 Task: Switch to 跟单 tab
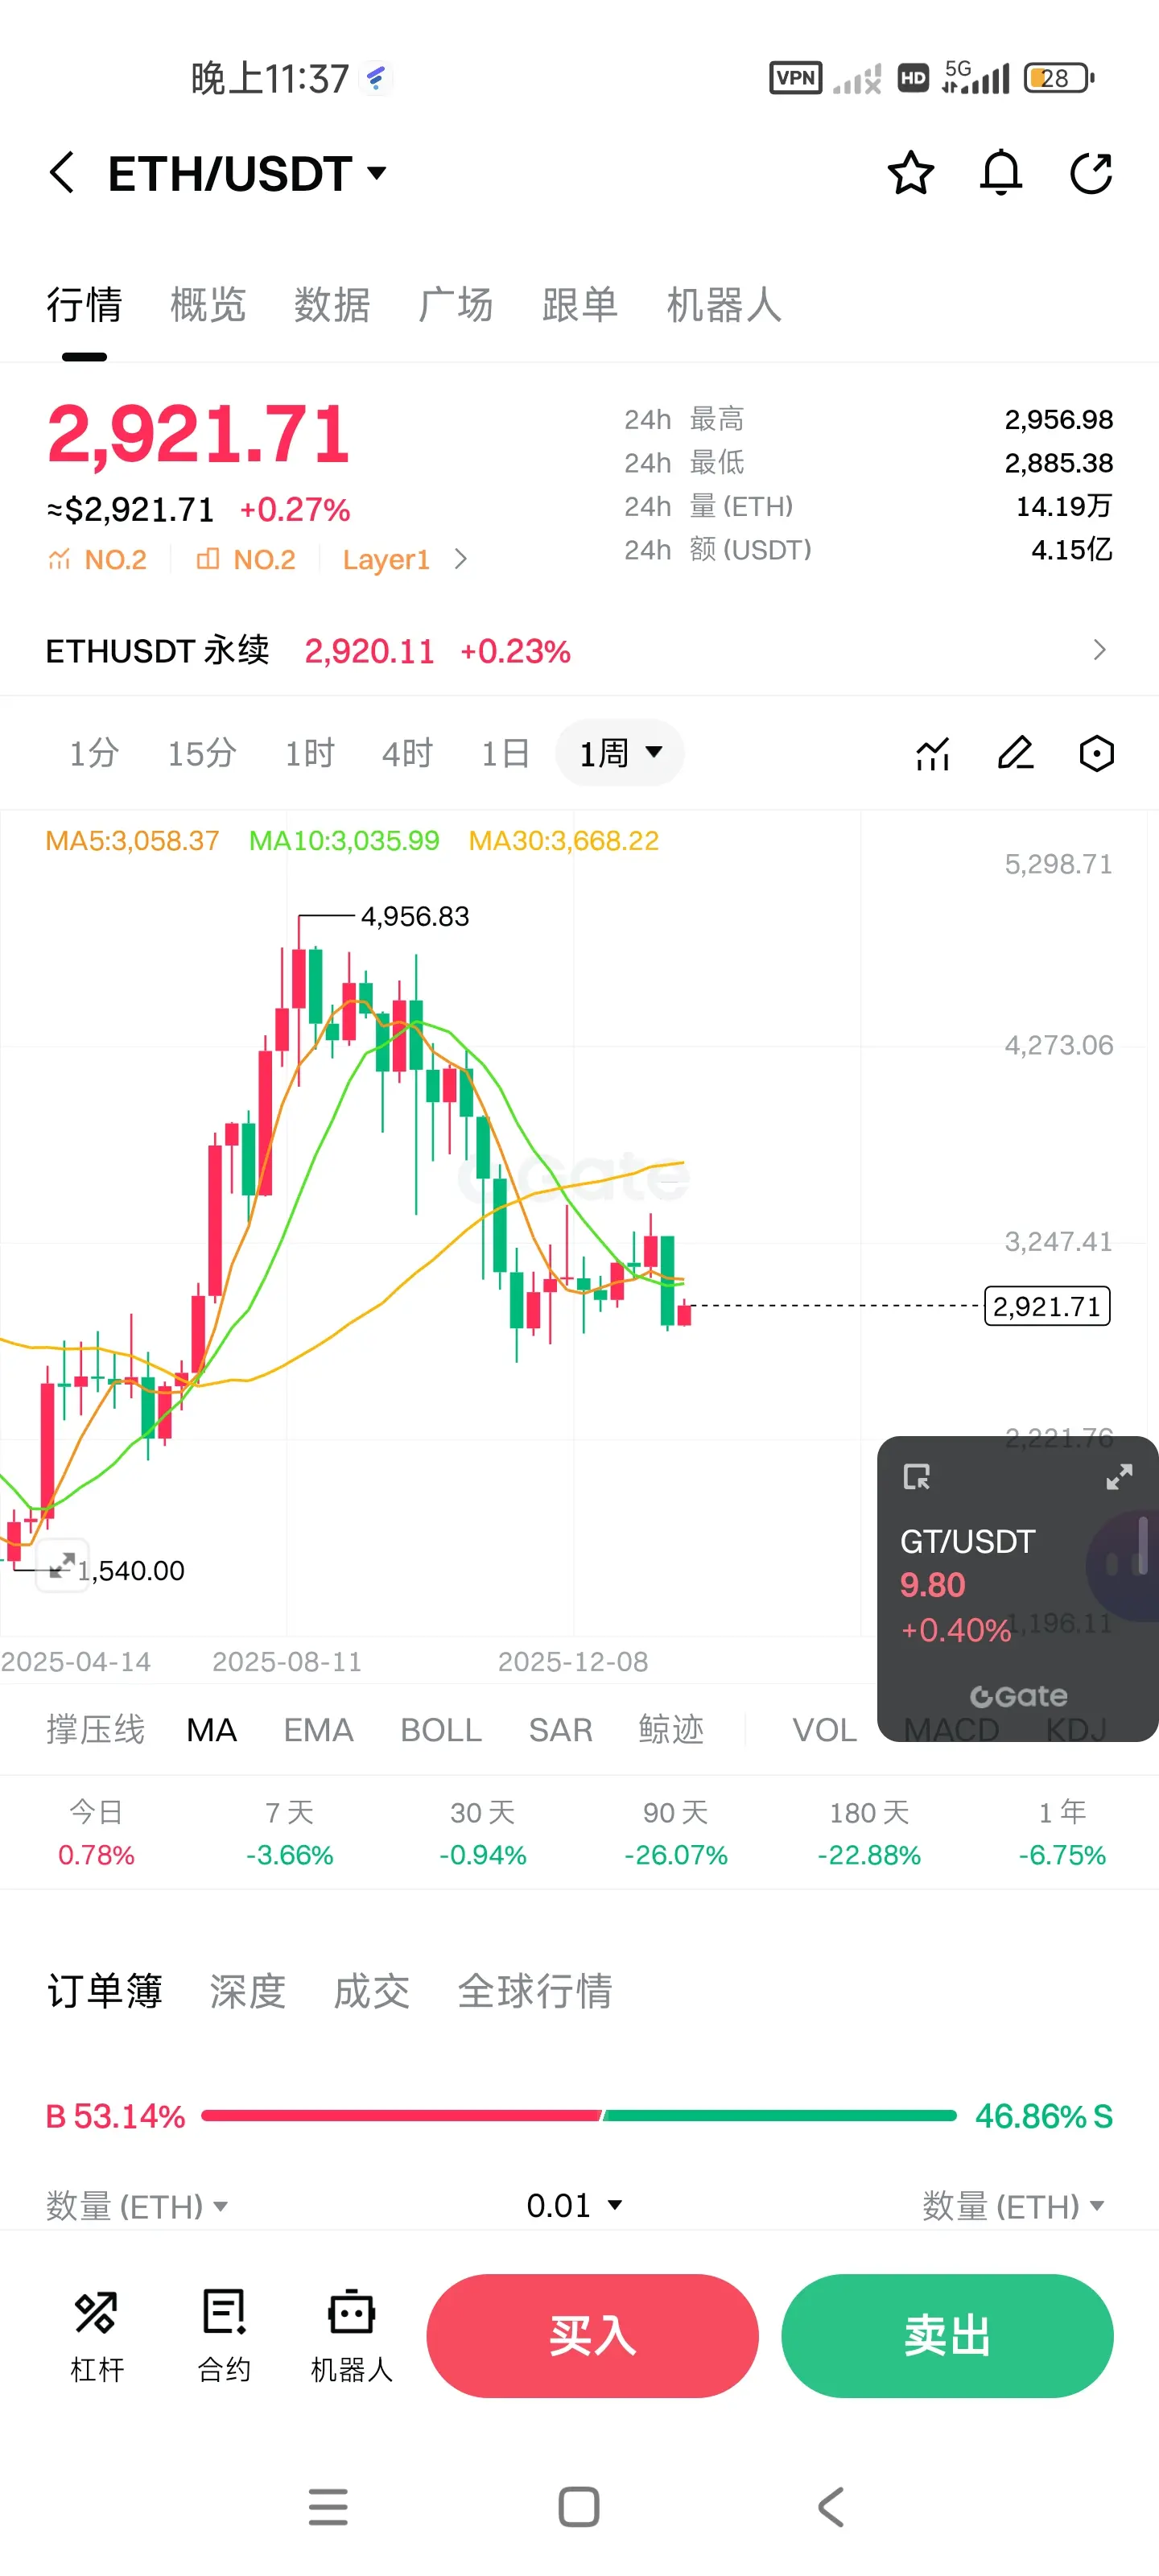click(x=580, y=304)
